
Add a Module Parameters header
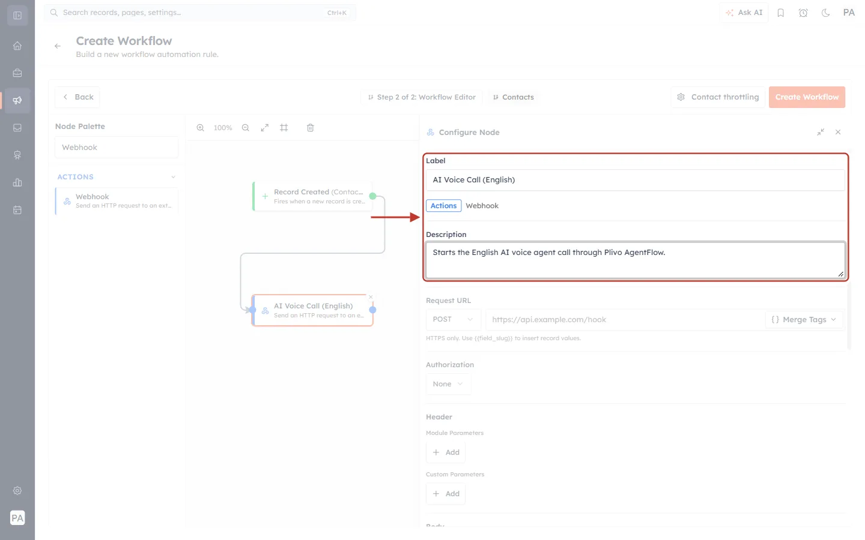[446, 452]
